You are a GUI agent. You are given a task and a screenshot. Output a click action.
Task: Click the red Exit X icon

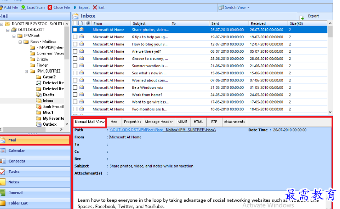click(95, 8)
